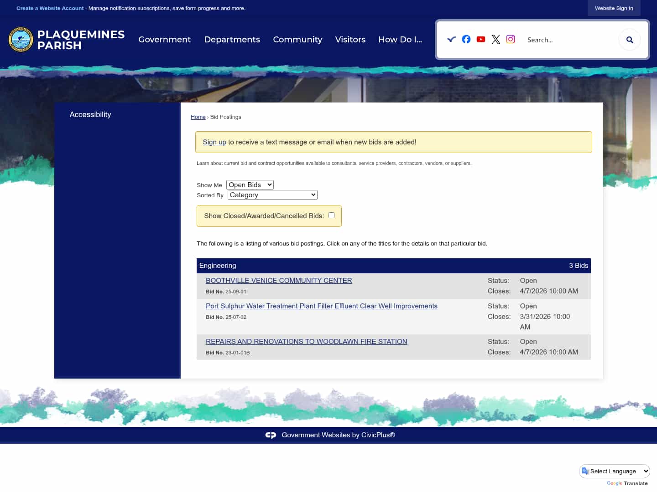Screen dimensions: 657x492
Task: Open the Boothville Venice Community Center bid
Action: pos(279,281)
